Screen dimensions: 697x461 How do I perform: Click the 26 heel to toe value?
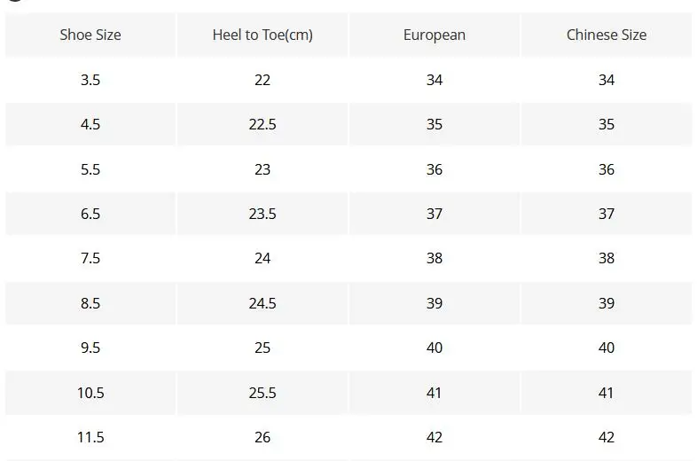click(262, 437)
